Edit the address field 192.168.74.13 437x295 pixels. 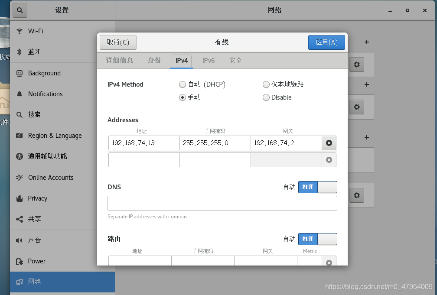tap(144, 143)
